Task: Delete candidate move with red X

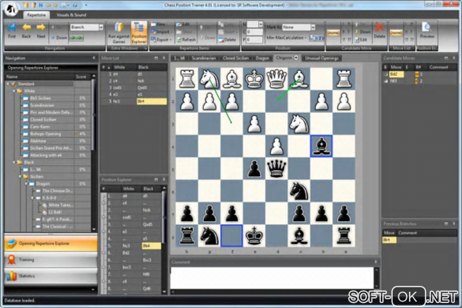Action: (379, 31)
